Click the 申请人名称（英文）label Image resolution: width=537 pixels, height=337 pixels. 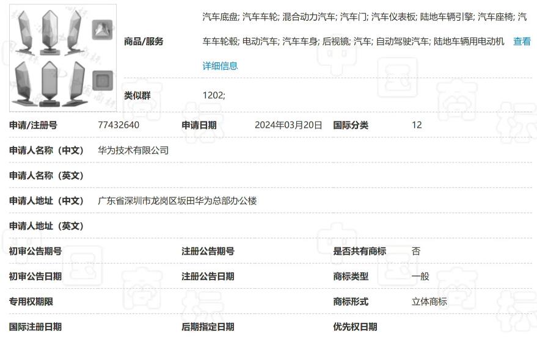46,175
